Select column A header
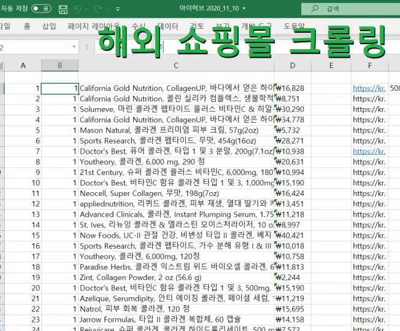Screen dimensions: 400x331 [x=23, y=65]
